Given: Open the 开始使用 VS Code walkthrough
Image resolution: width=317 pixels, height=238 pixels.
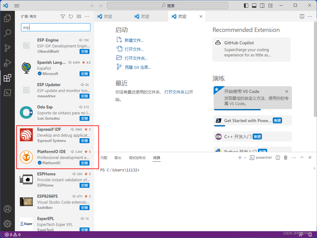Looking at the screenshot, I should (253, 98).
